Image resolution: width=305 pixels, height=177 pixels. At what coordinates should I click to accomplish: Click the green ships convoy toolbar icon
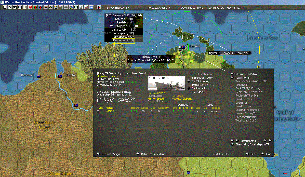[66, 7]
